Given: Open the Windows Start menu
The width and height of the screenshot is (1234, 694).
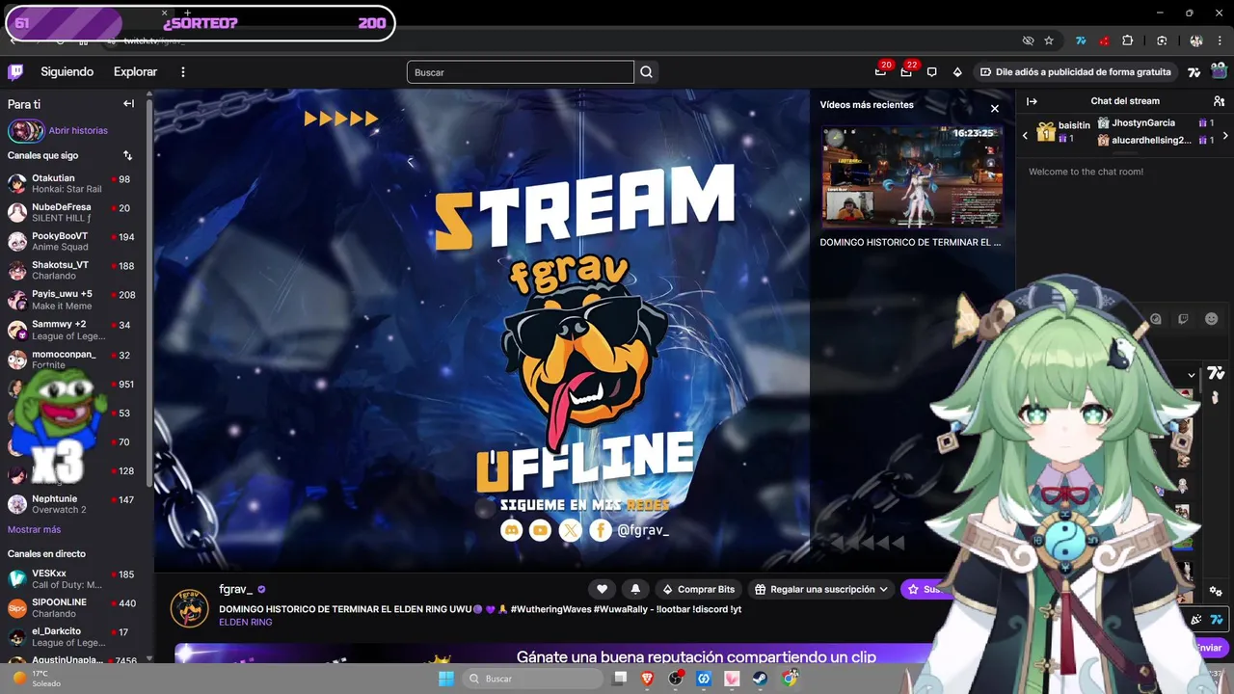Looking at the screenshot, I should 445,679.
